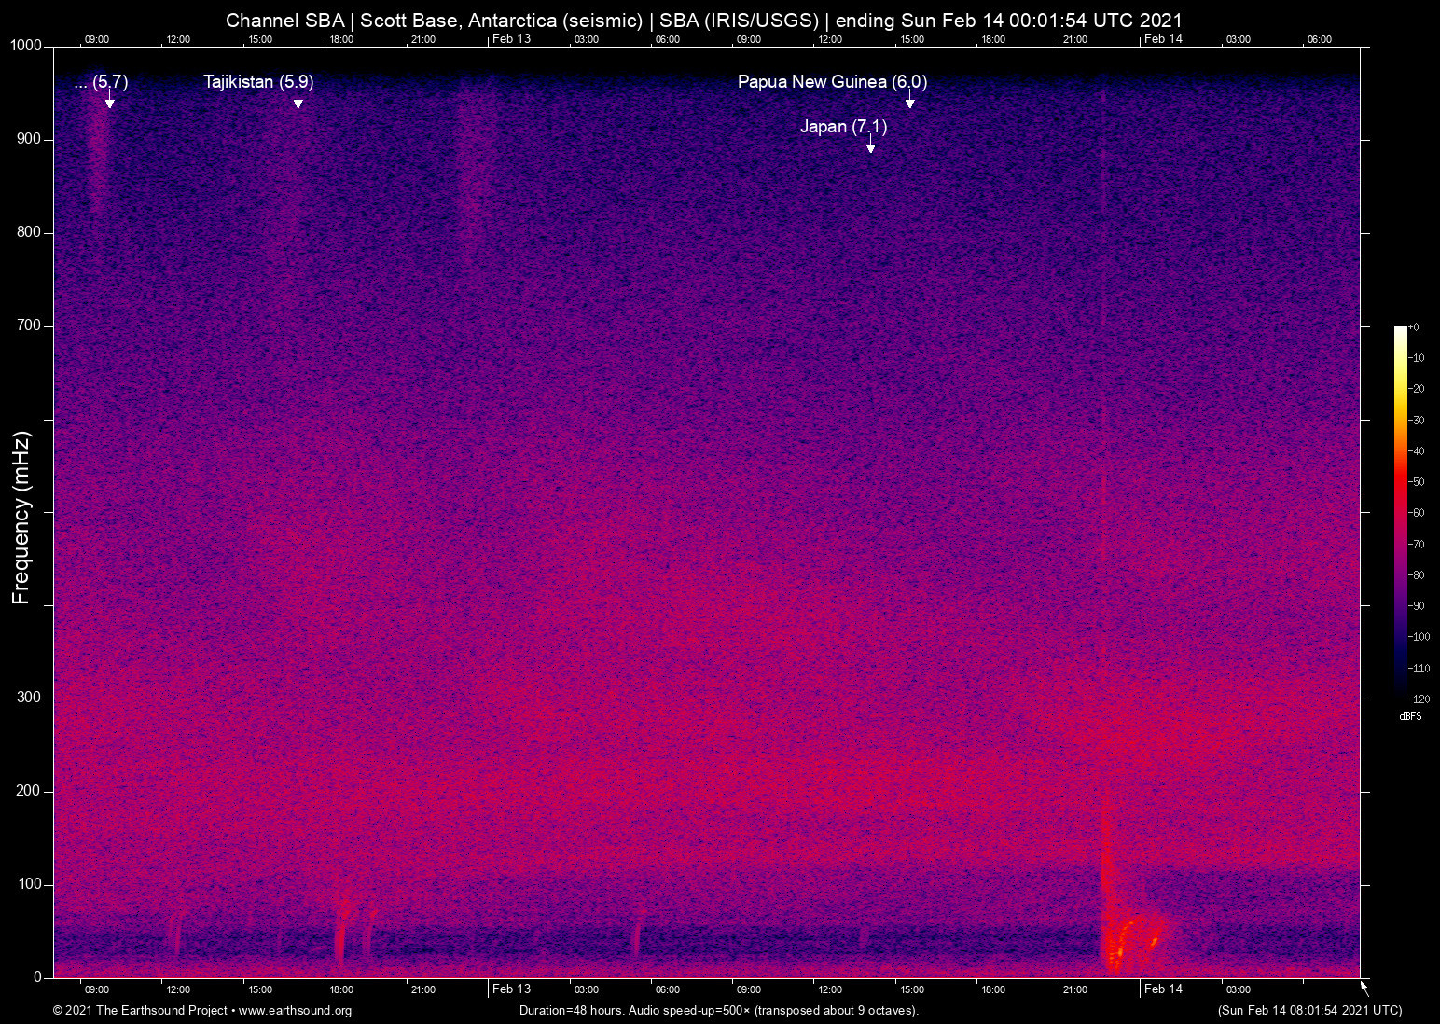Image resolution: width=1440 pixels, height=1024 pixels.
Task: Toggle the Papua New Guinea (6.0) annotation label
Action: [832, 81]
